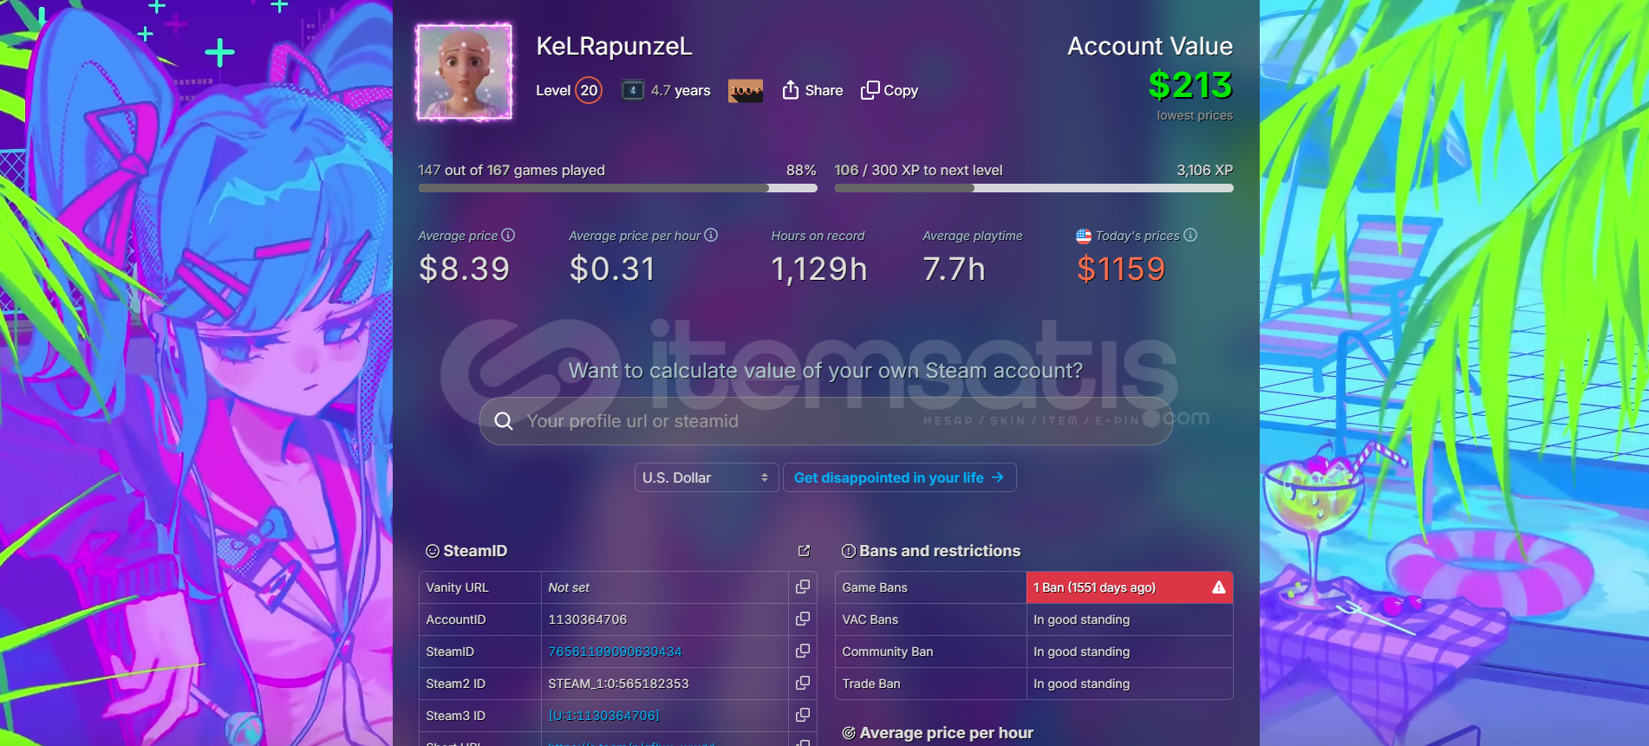This screenshot has width=1649, height=746.
Task: Click the KeLRapunzeL username
Action: tap(614, 47)
